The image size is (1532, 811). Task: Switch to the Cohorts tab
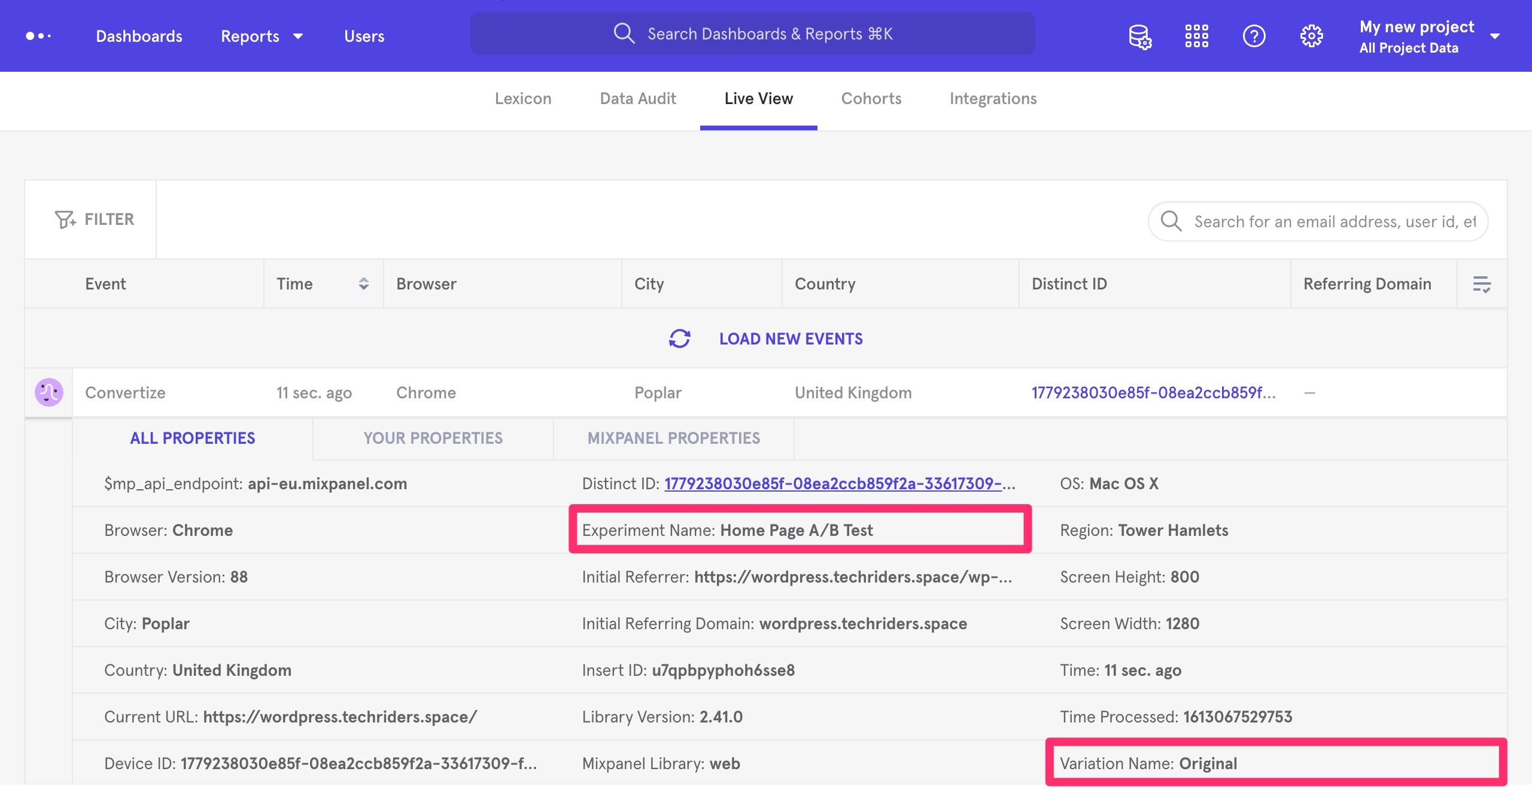tap(871, 99)
